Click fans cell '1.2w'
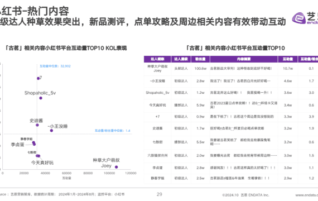The width and height of the screenshot is (318, 201). point(200,93)
